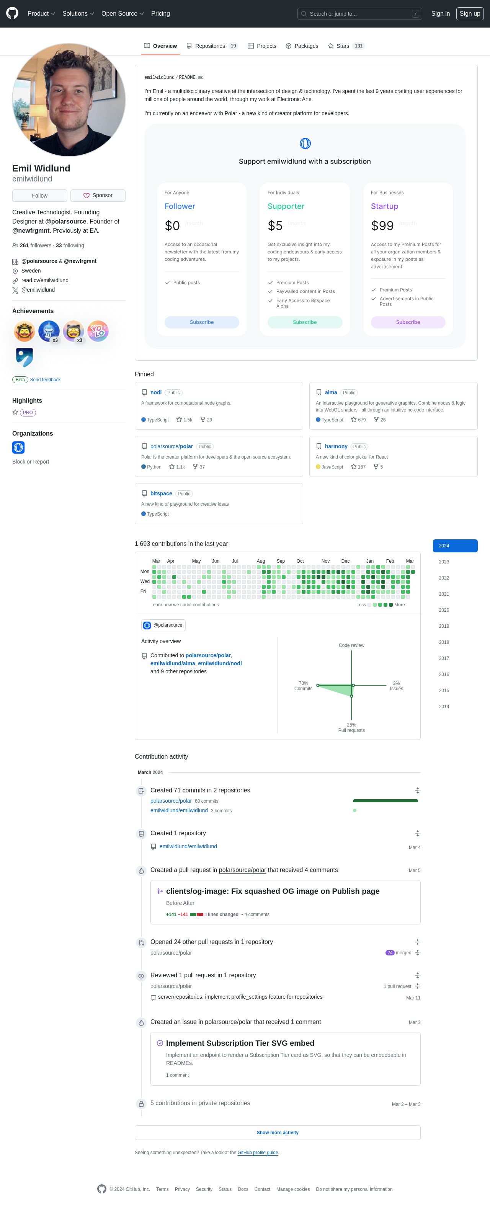Viewport: 490px width, 1210px height.
Task: Go to the Stars tab
Action: pos(346,46)
